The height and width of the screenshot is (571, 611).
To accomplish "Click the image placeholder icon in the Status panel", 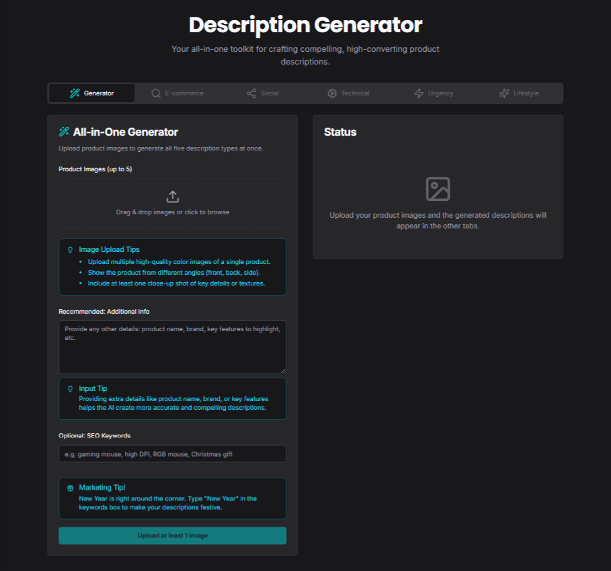I will tap(438, 189).
